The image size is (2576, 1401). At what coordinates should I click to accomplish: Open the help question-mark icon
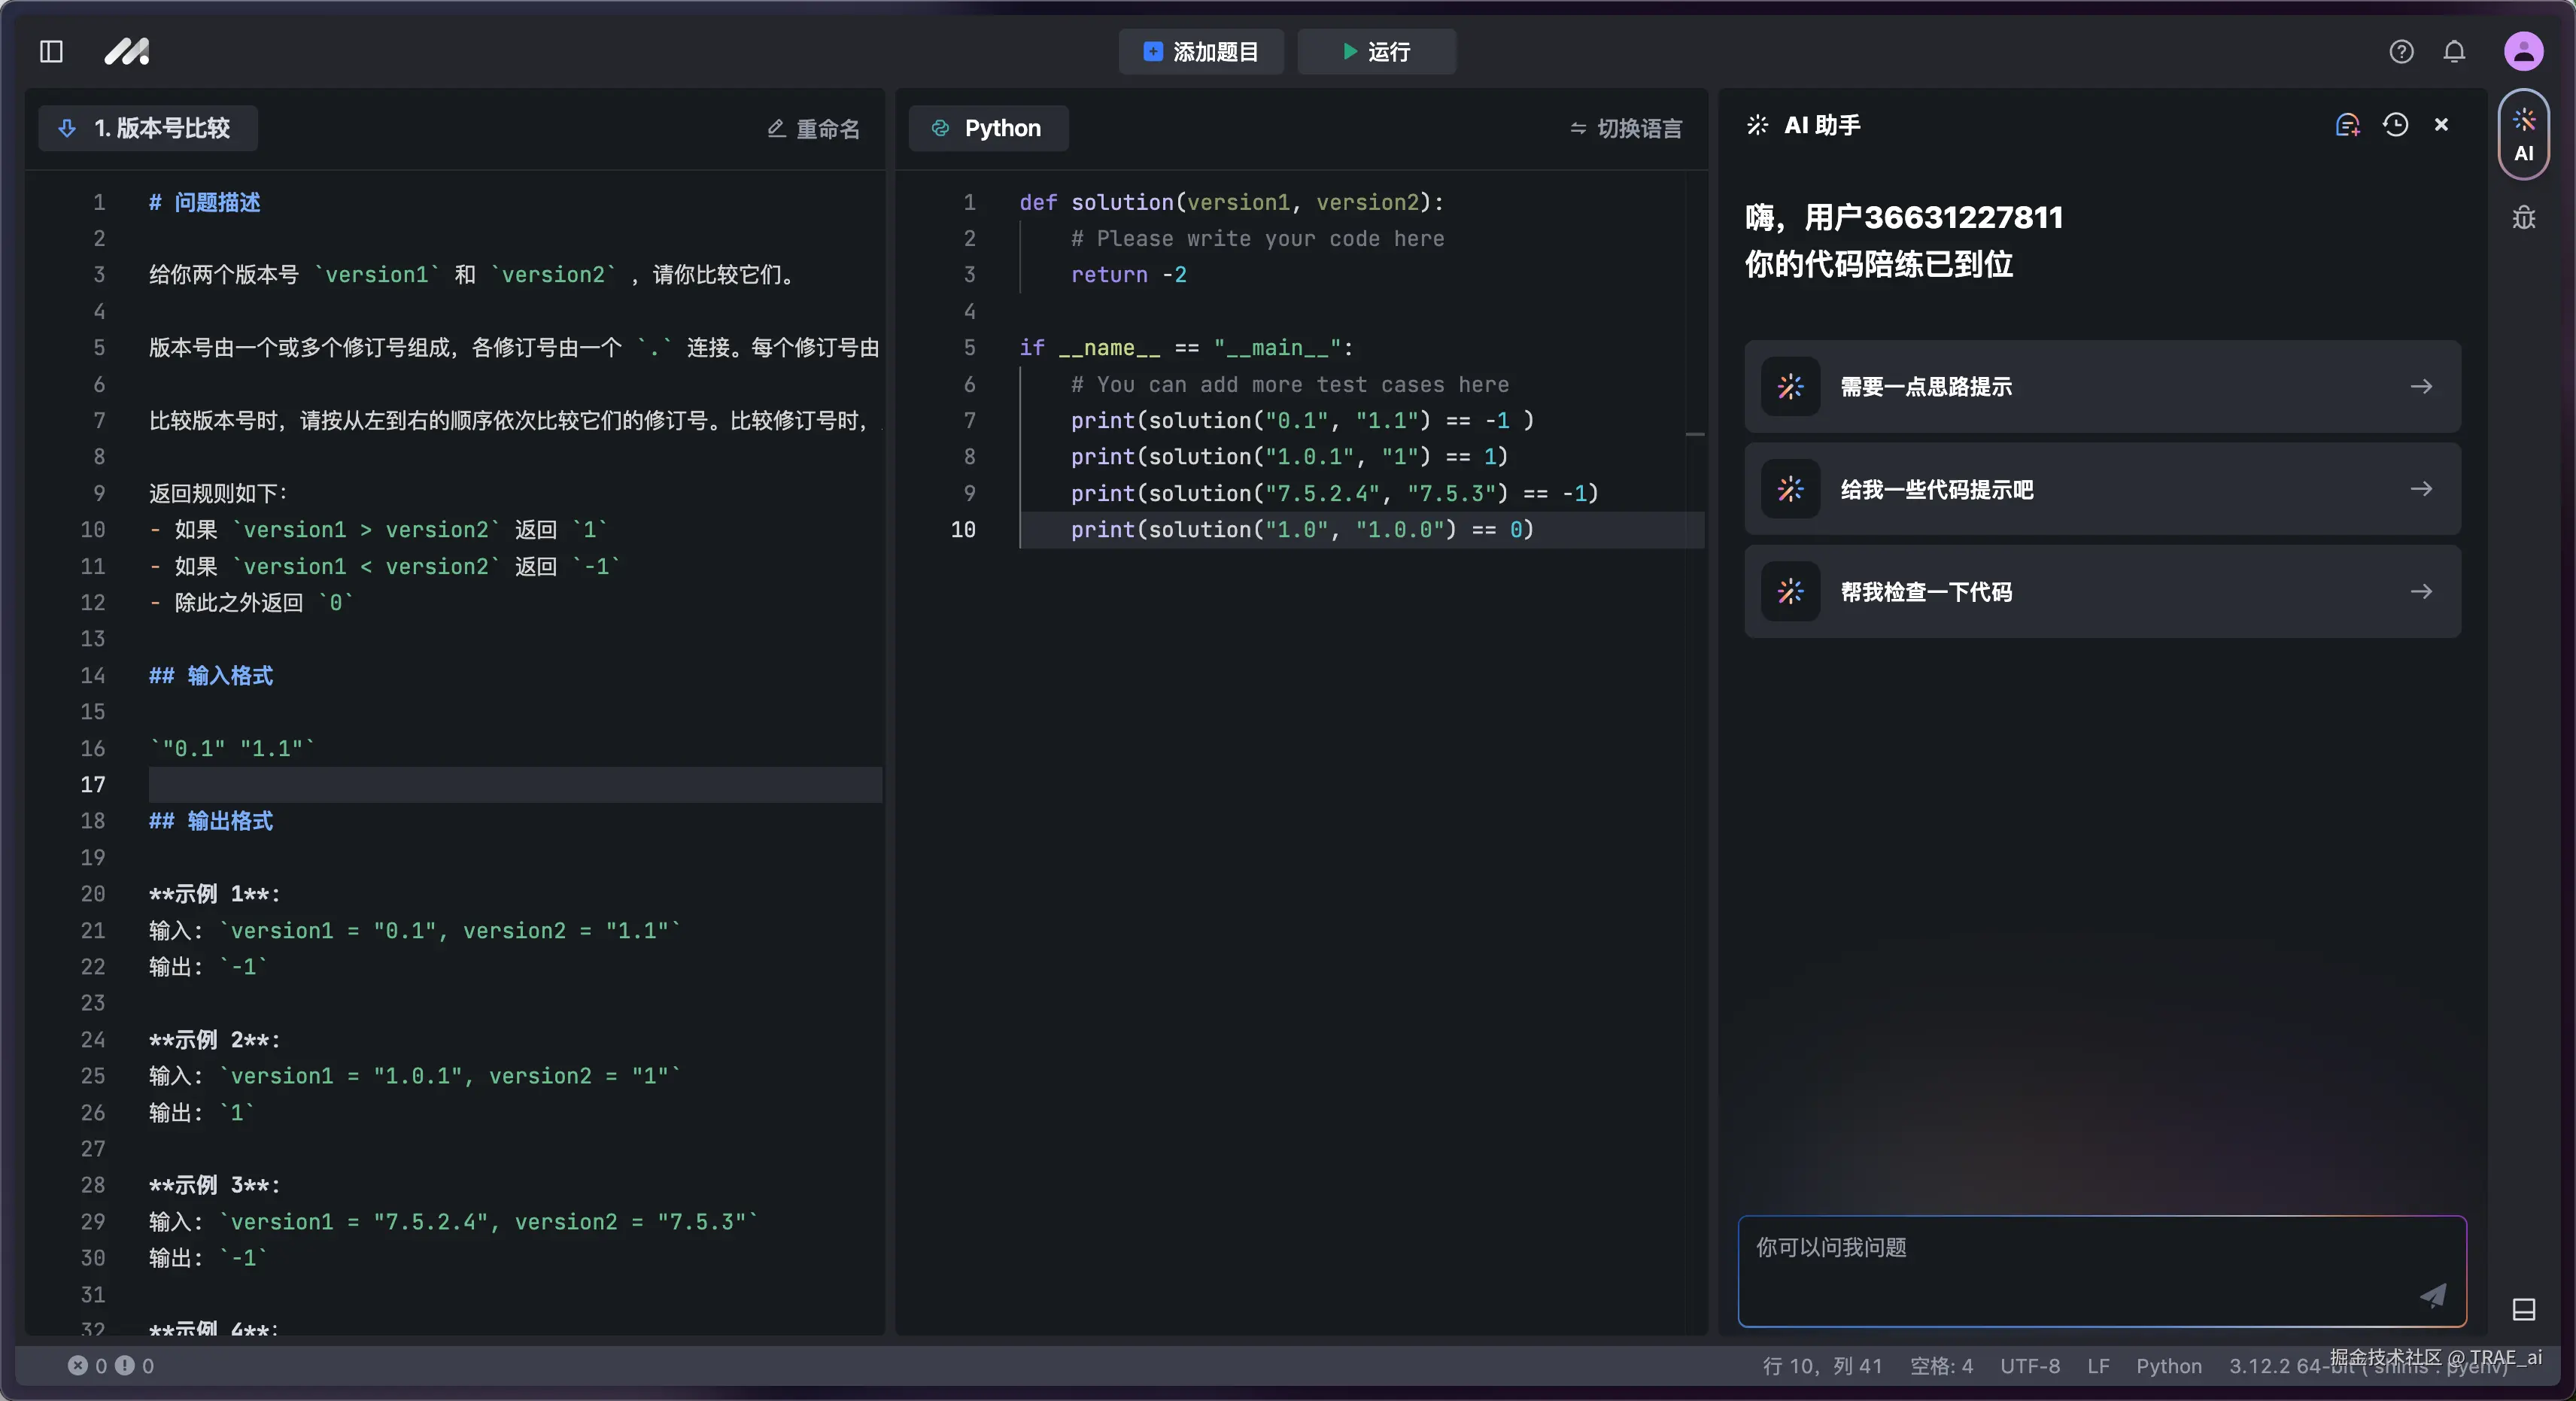pos(2401,51)
